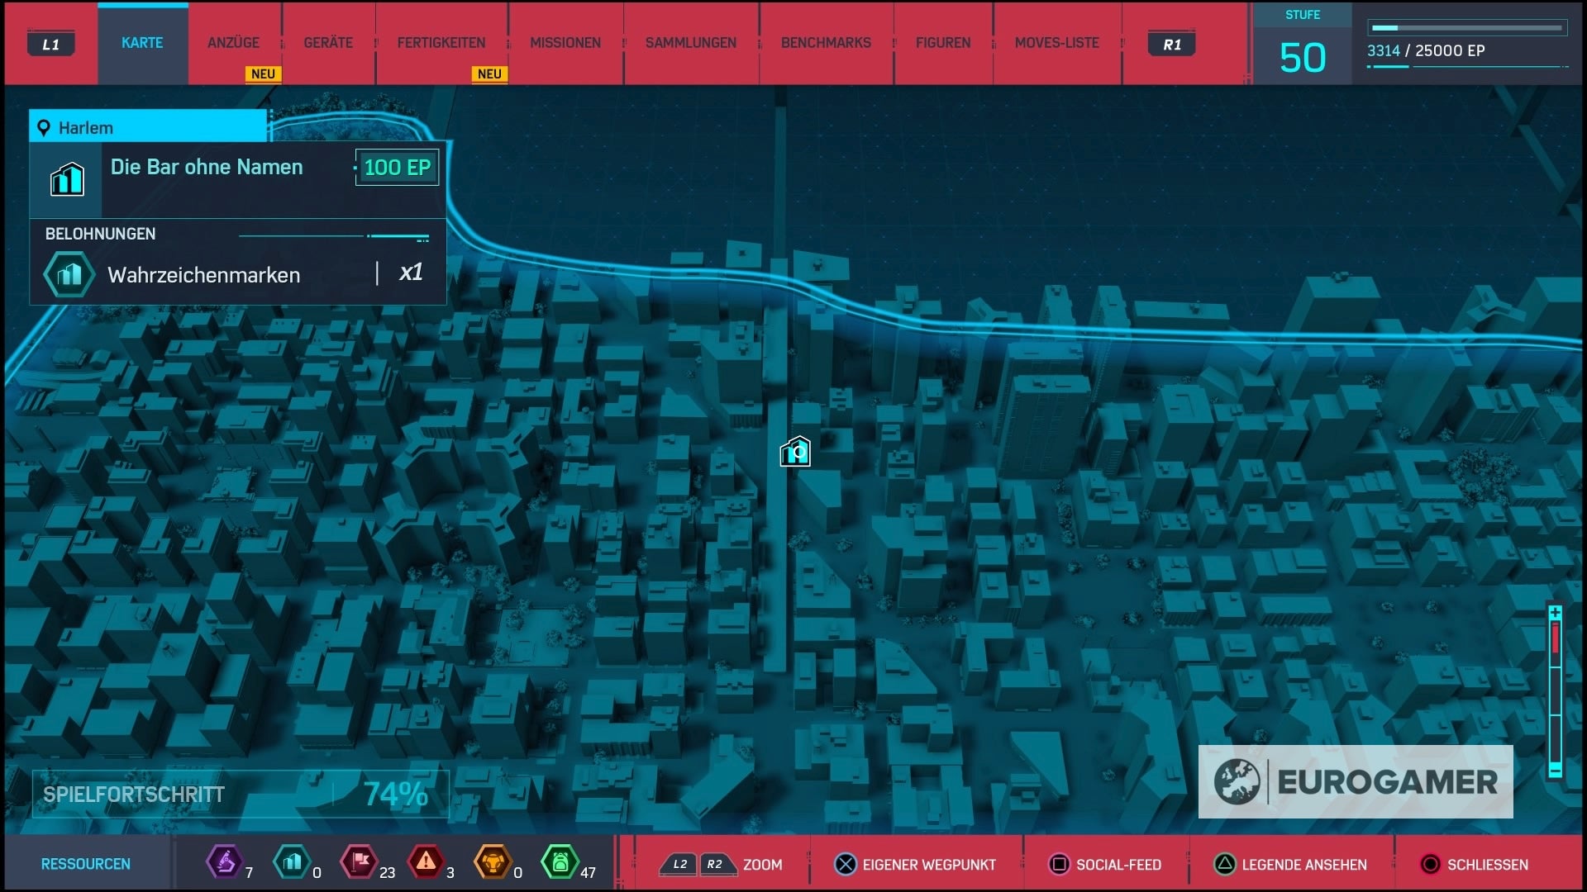Click the Stufe 50 level display
The width and height of the screenshot is (1587, 892).
pyautogui.click(x=1303, y=45)
